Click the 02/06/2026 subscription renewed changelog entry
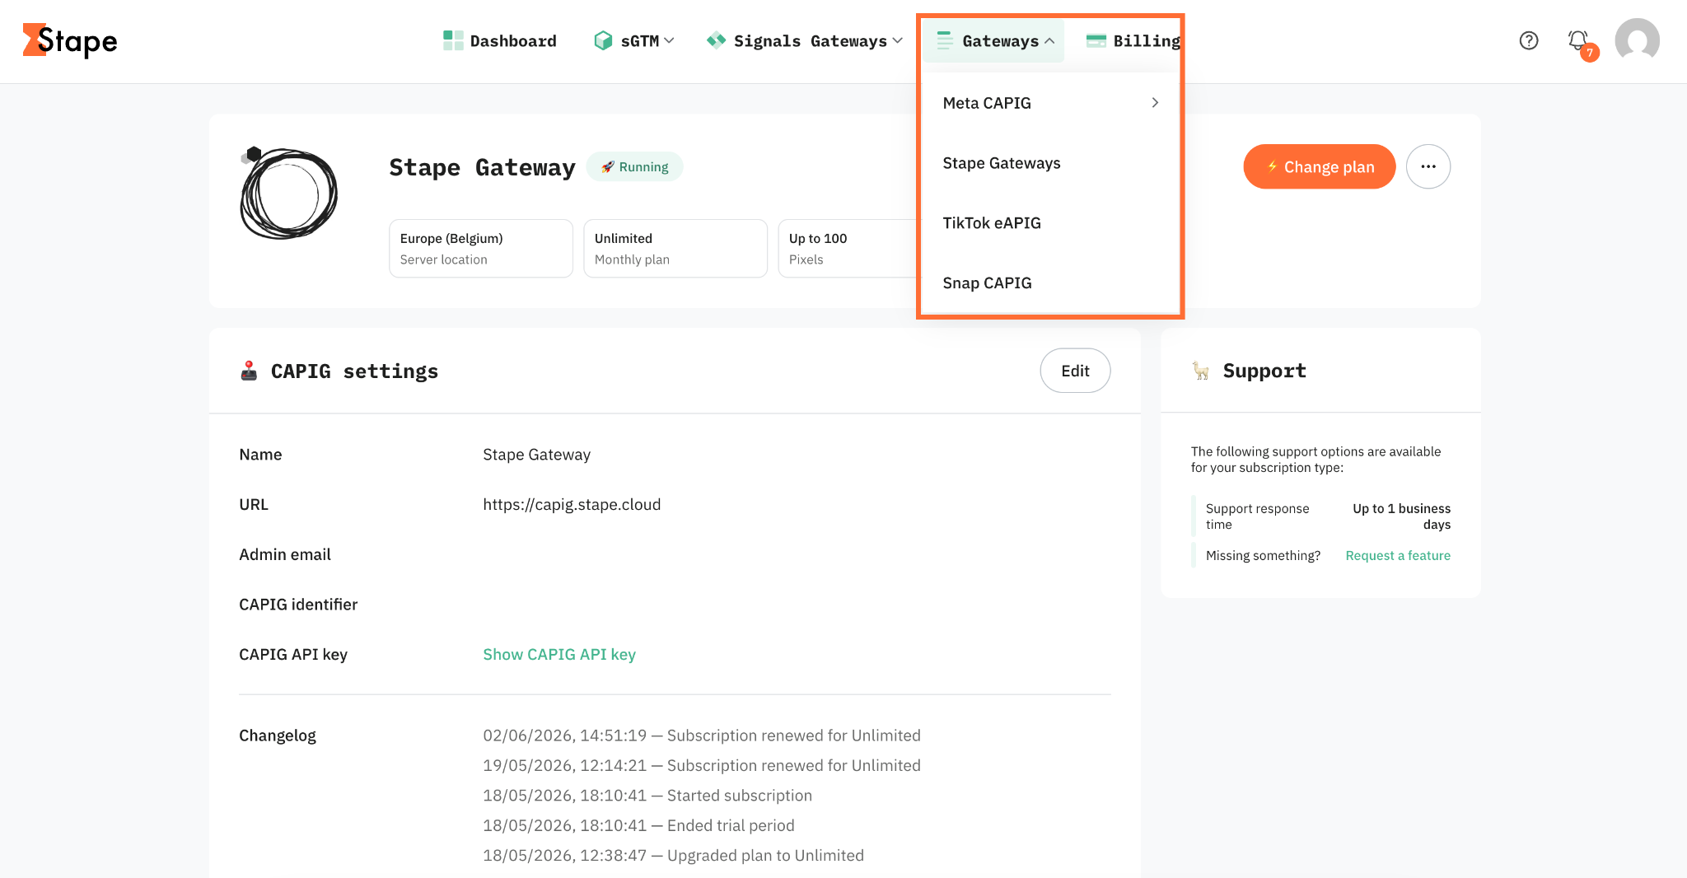This screenshot has height=878, width=1687. (702, 736)
